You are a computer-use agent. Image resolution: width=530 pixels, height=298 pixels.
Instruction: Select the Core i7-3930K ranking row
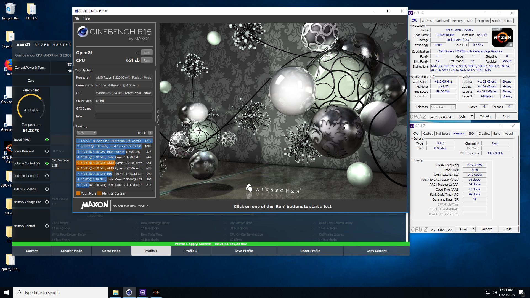point(114,146)
